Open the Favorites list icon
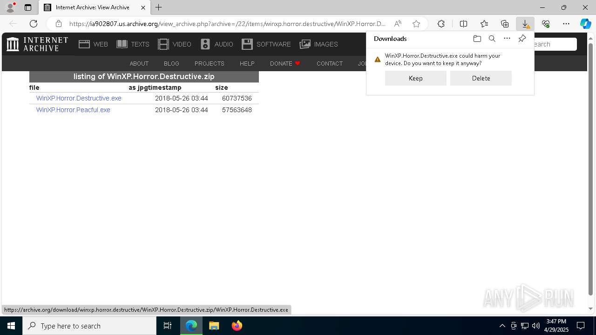Image resolution: width=596 pixels, height=335 pixels. [484, 24]
